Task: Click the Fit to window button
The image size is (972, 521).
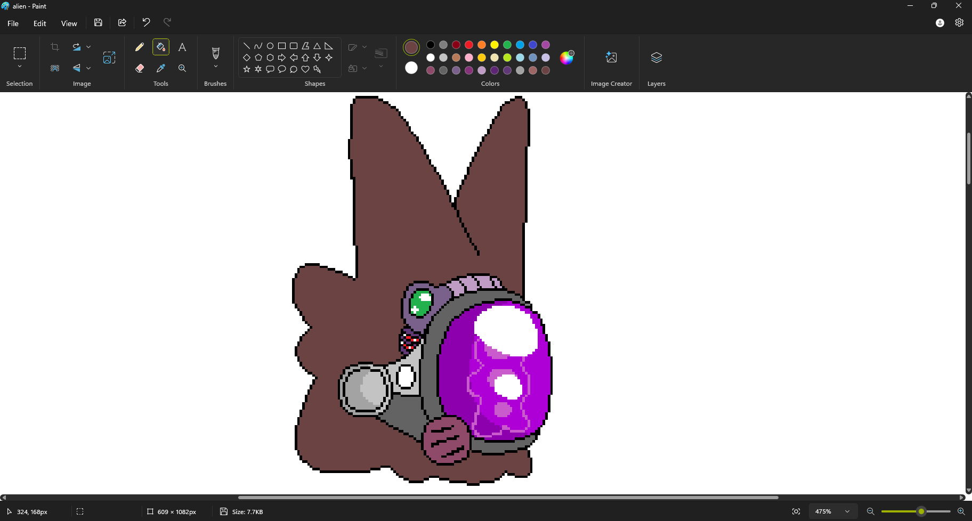Action: (796, 511)
